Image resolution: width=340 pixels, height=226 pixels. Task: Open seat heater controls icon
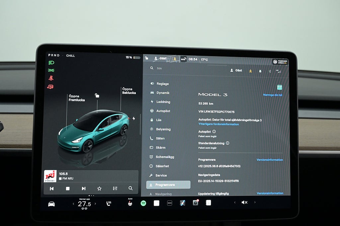pyautogui.click(x=109, y=203)
